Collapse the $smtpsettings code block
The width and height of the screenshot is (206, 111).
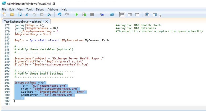point(13,83)
